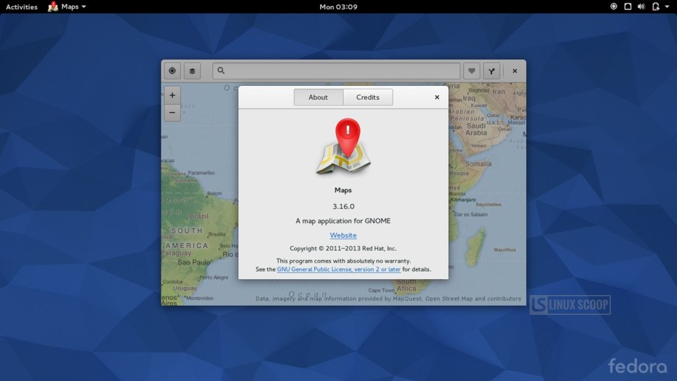Image resolution: width=677 pixels, height=381 pixels.
Task: Open the GNU General Public License link
Action: tap(338, 269)
